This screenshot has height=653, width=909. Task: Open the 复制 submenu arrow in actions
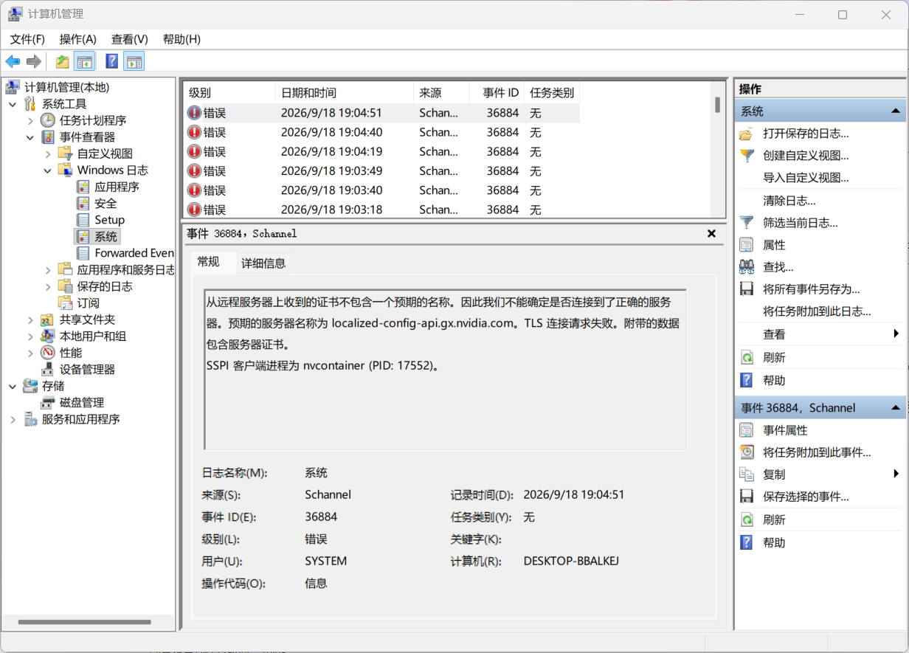896,474
